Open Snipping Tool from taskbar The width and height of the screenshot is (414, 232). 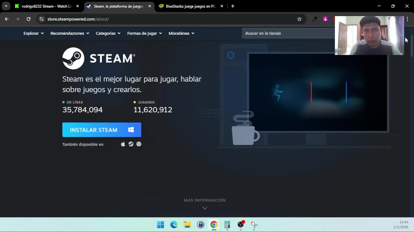click(x=254, y=225)
